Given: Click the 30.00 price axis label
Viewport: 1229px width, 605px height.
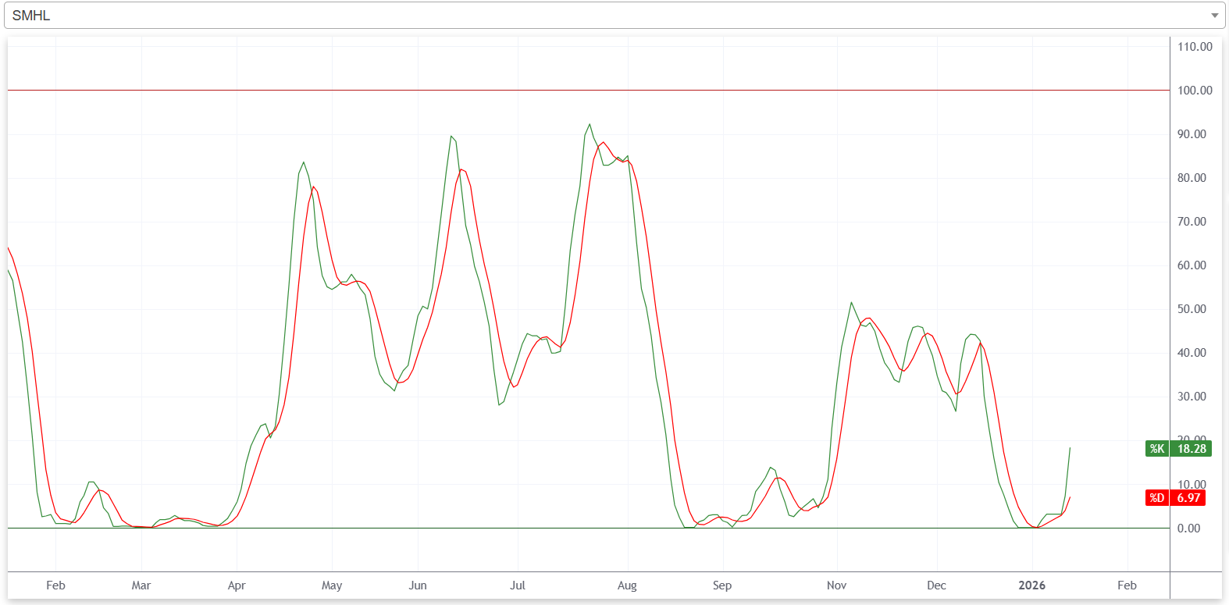Looking at the screenshot, I should pyautogui.click(x=1192, y=397).
